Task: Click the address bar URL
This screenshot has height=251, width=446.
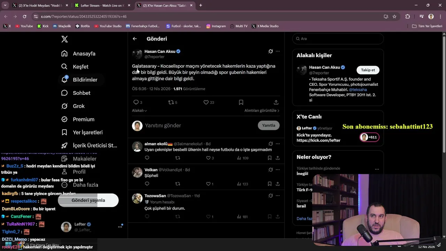Action: [83, 16]
